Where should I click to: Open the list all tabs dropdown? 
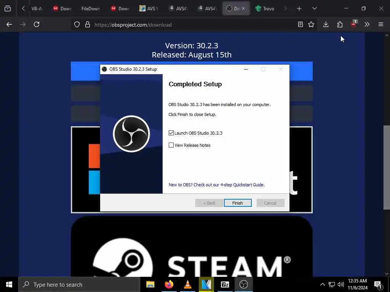point(314,8)
